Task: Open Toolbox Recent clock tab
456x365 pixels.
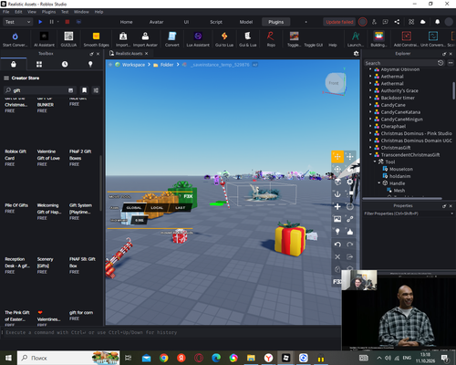Action: click(65, 64)
